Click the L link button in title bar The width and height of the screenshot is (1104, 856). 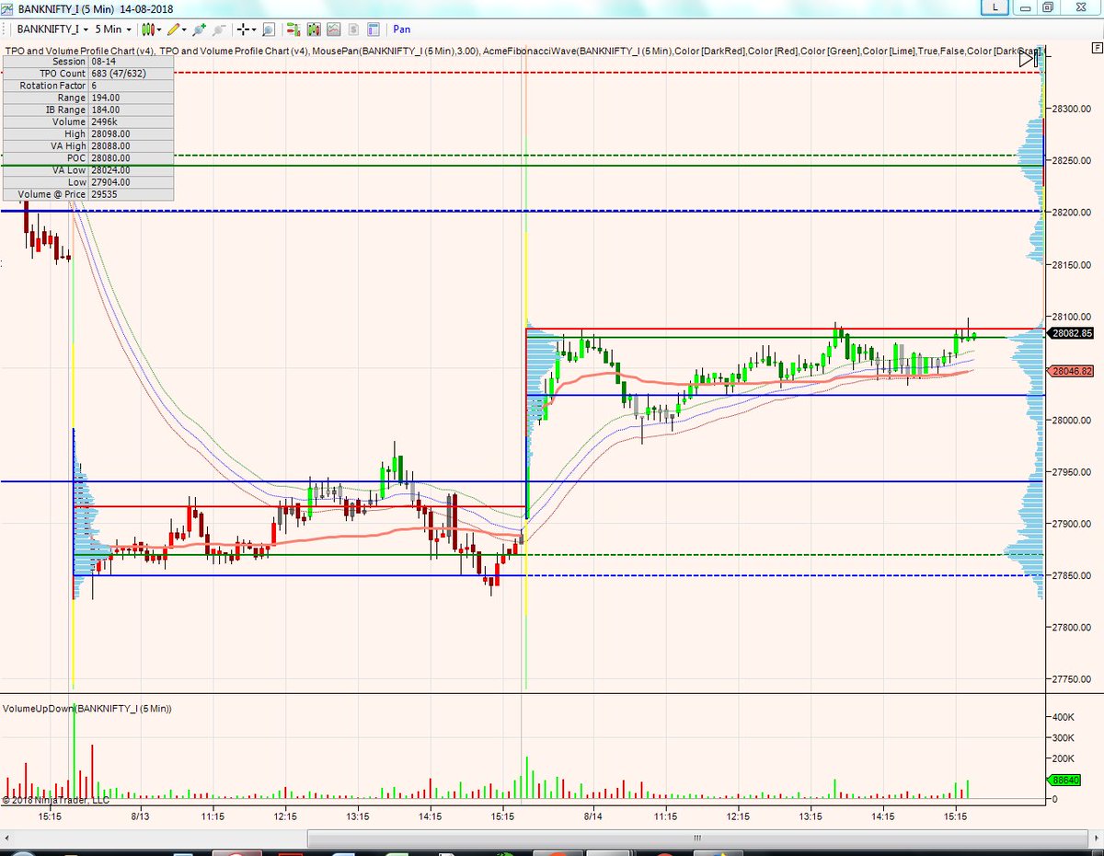(x=994, y=8)
